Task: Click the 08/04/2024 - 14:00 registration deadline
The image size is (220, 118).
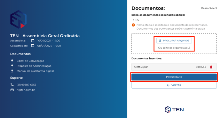Action: [49, 46]
